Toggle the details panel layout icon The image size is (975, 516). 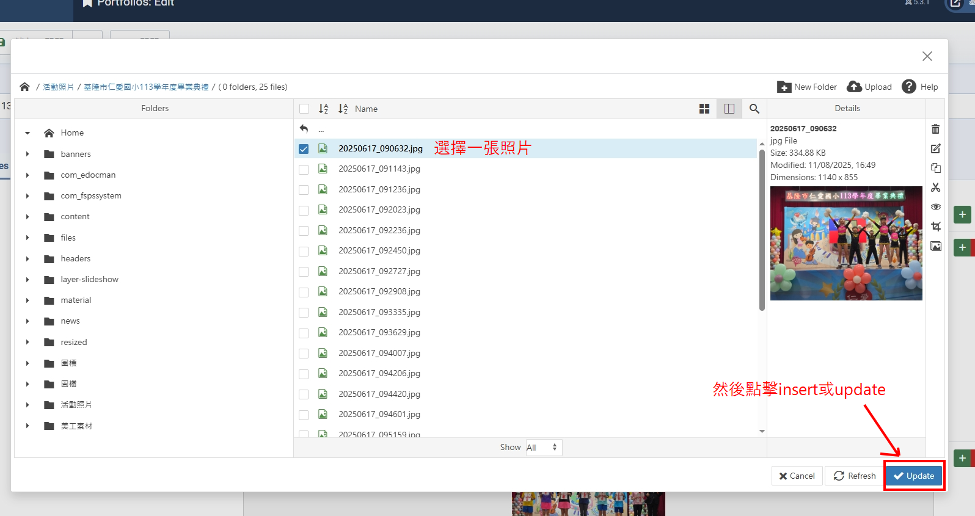(729, 109)
